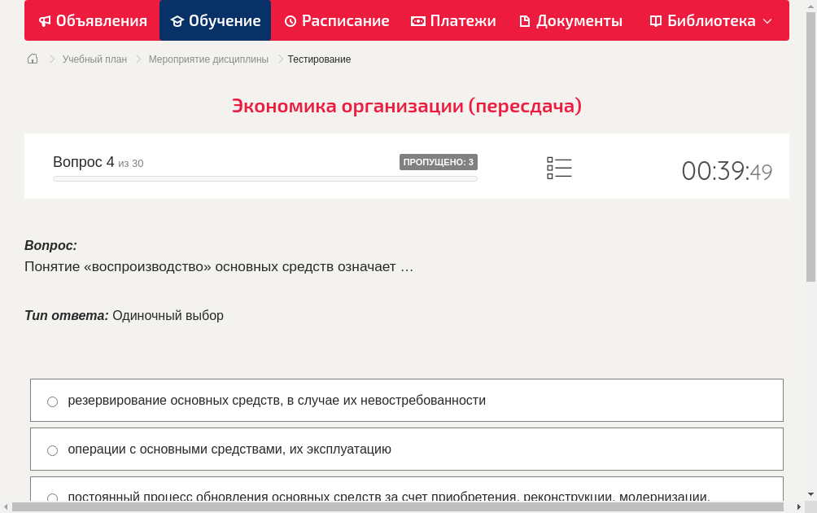Click the home icon in breadcrumbs

32,59
